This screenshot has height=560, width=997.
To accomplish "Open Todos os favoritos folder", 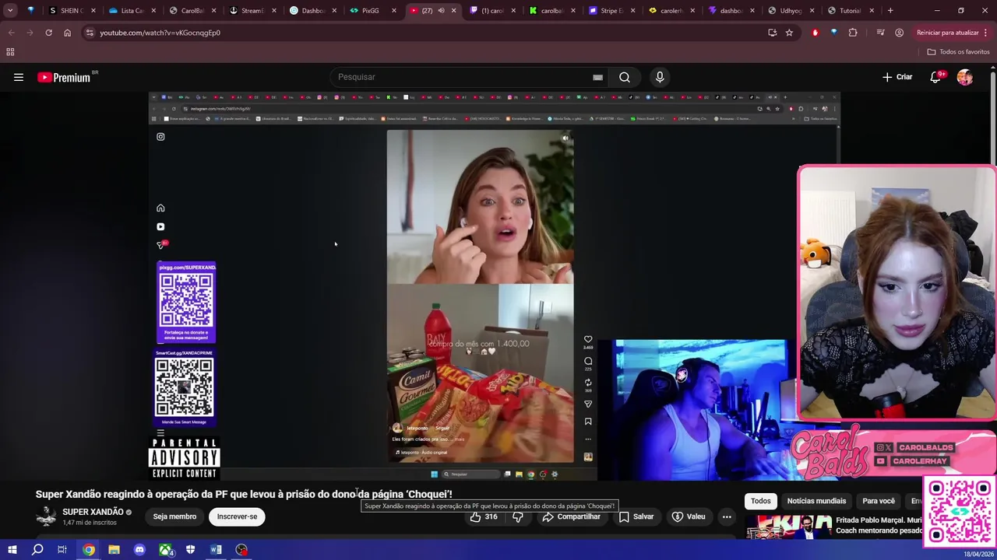I will (959, 52).
